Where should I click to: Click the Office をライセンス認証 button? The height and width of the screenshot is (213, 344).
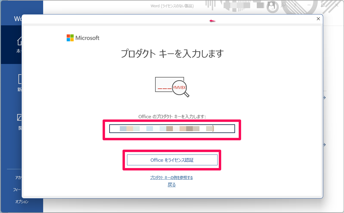point(172,160)
